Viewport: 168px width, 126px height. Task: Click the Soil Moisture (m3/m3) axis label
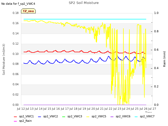(4, 59)
